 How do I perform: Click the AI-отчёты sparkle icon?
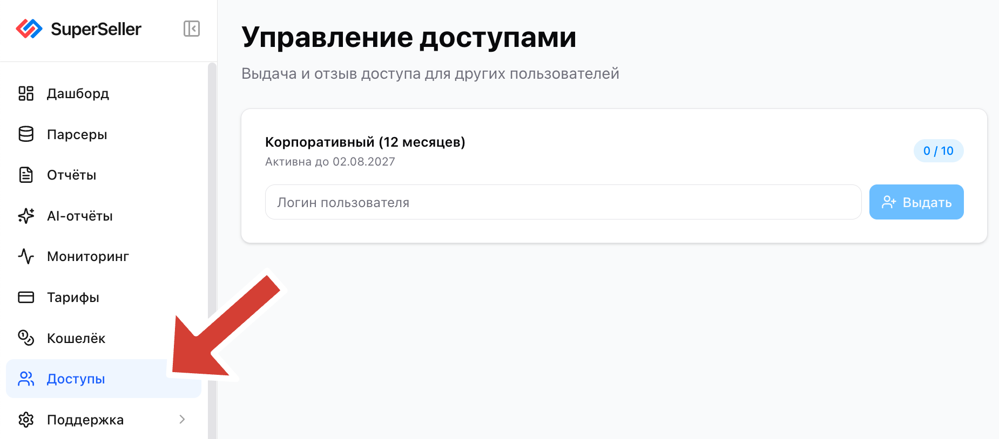[26, 216]
